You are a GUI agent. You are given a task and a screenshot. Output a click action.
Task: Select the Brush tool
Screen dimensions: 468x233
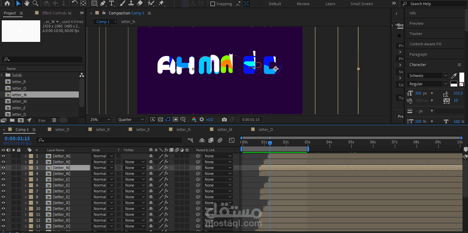point(121,4)
